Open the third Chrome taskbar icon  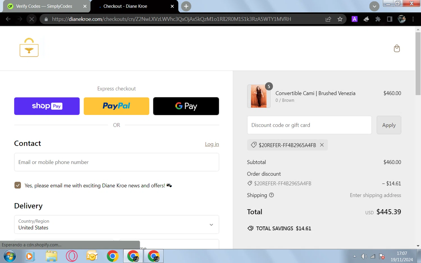pos(154,256)
